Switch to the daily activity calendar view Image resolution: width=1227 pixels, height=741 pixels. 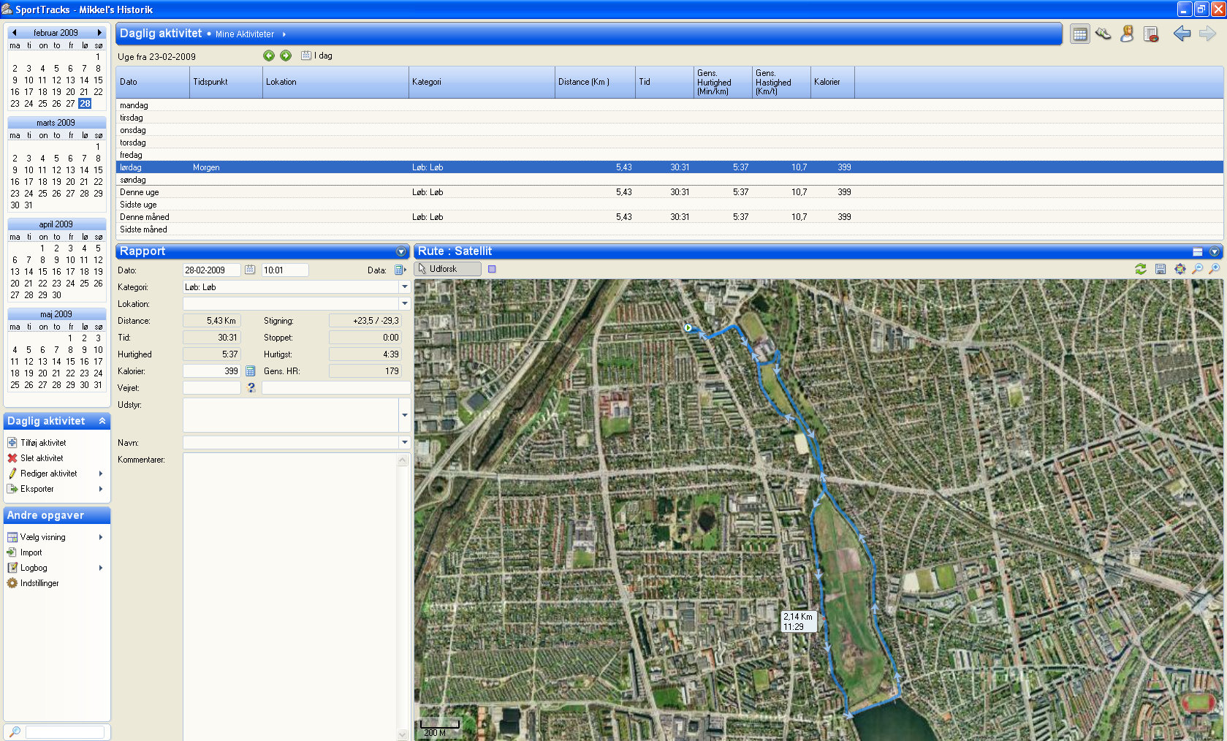1079,34
